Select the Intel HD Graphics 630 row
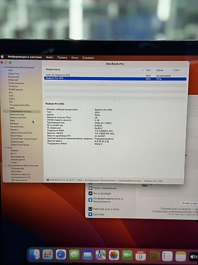 coord(115,75)
